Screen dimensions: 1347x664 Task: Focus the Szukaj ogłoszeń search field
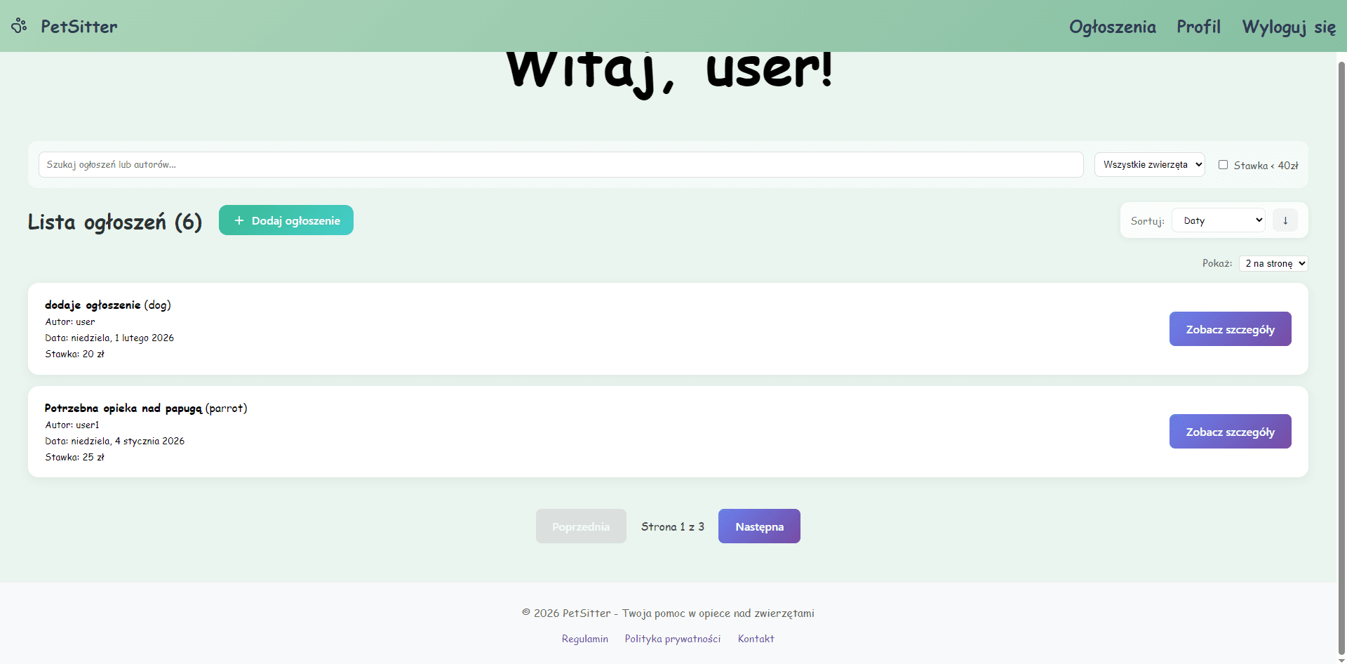(561, 165)
